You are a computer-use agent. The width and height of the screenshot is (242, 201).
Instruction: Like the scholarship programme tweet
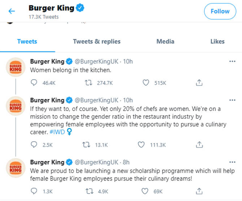146,191
